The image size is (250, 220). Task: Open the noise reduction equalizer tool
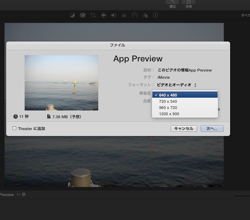[x=124, y=15]
